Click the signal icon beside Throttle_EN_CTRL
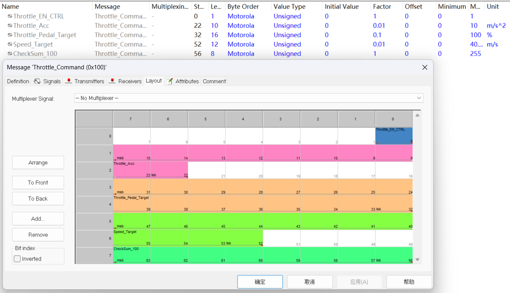 click(10, 16)
